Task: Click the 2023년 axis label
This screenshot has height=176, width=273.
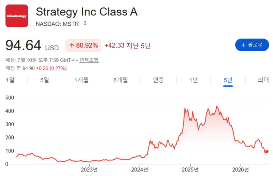Action: (89, 170)
